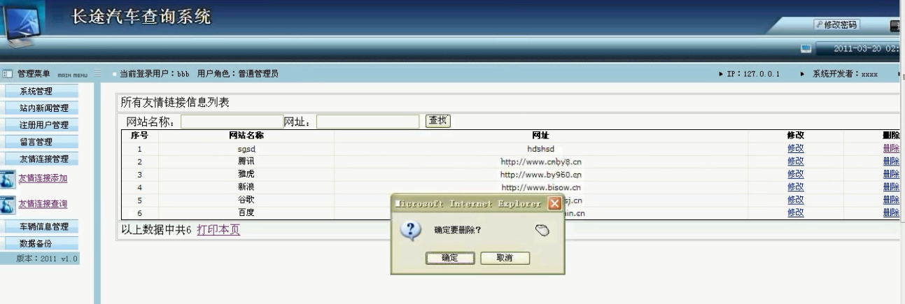Click URL http://www.by960.cn
Image resolution: width=905 pixels, height=304 pixels.
[x=541, y=174]
